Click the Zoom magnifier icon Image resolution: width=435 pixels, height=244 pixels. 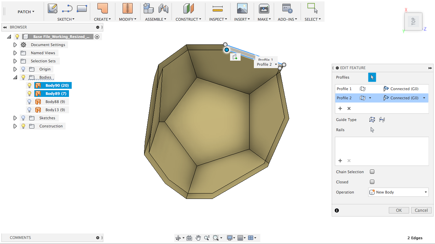(207, 238)
